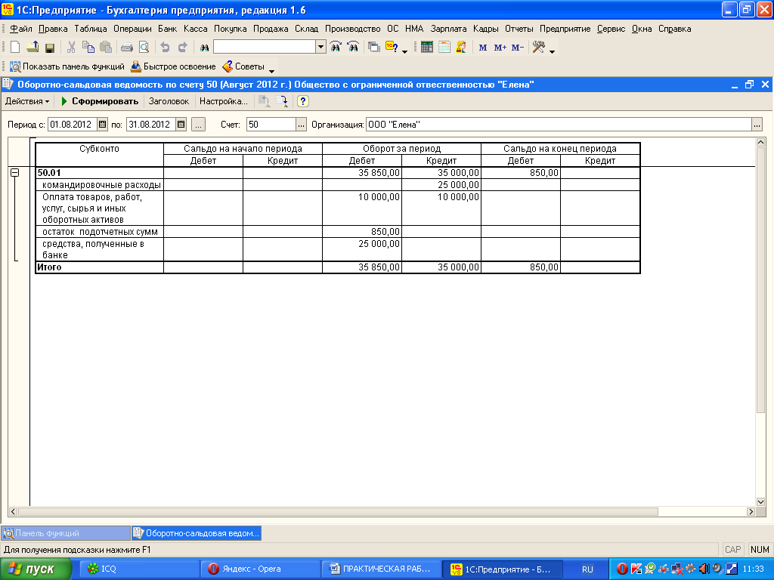Click in the Организация field ООО Елена
Image resolution: width=774 pixels, height=580 pixels.
559,125
